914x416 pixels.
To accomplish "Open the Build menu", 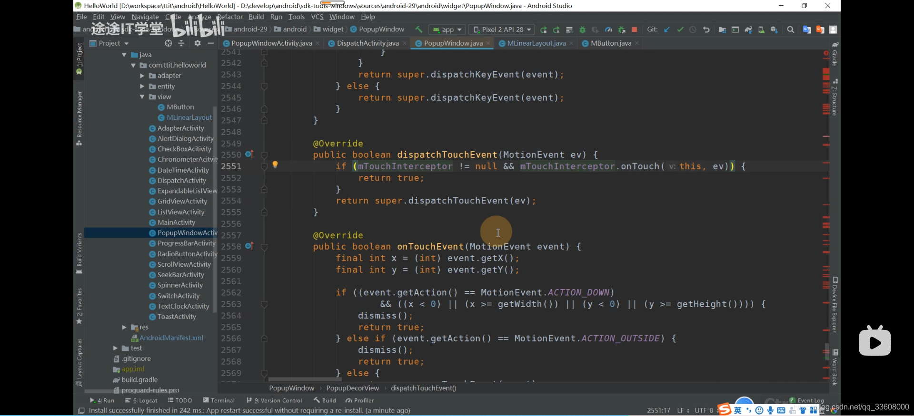I will [x=256, y=17].
